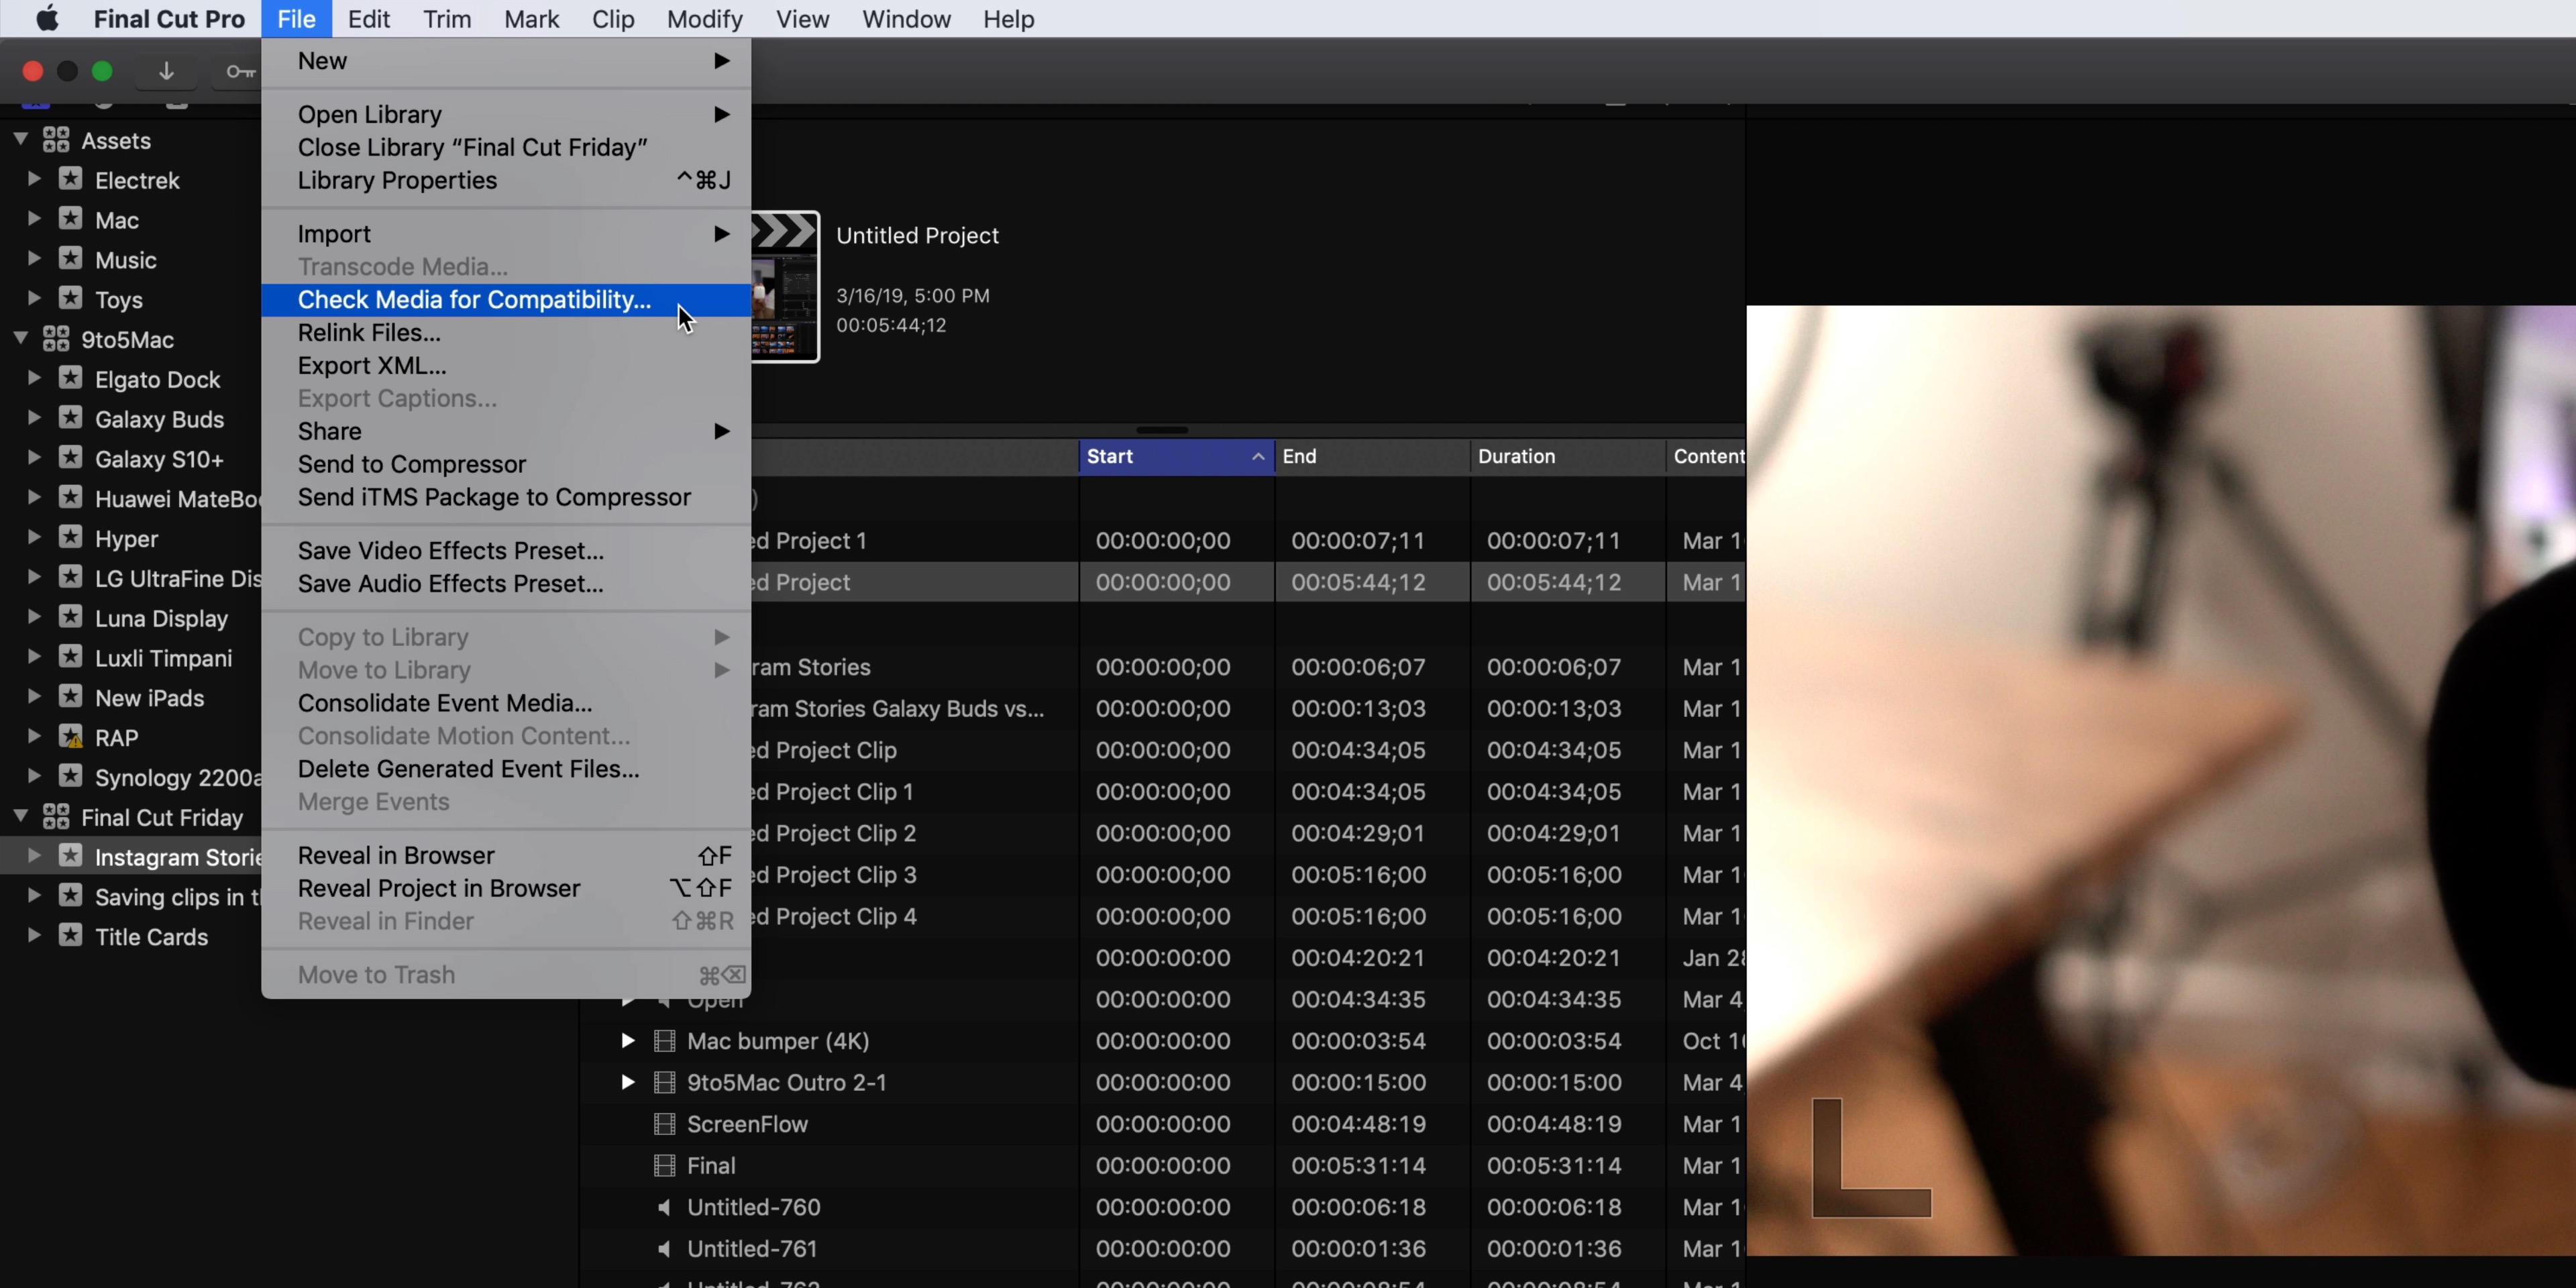Collapse the Assets library tree
Image resolution: width=2576 pixels, height=1288 pixels.
(x=20, y=139)
